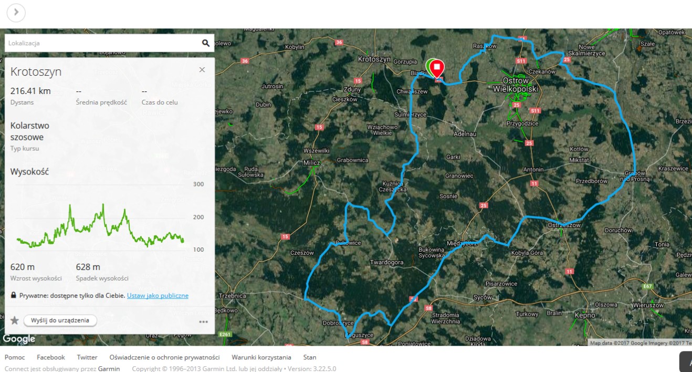Click the Kobylin town label on map
Image resolution: width=692 pixels, height=372 pixels.
tap(295, 47)
